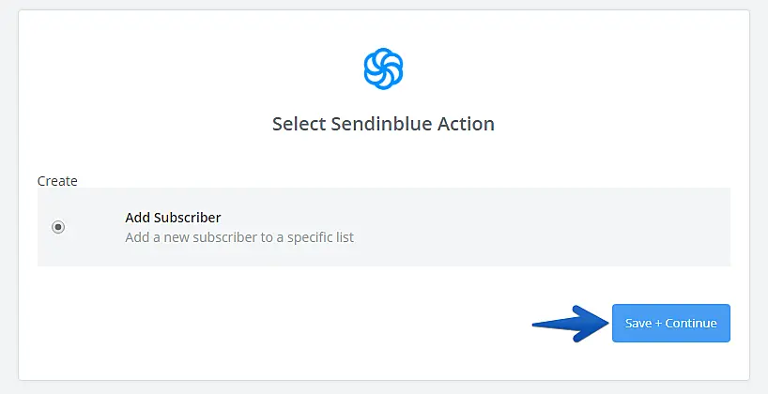Click the word "Subscriber" in the option title
Screen dimensions: 768x394
187,218
